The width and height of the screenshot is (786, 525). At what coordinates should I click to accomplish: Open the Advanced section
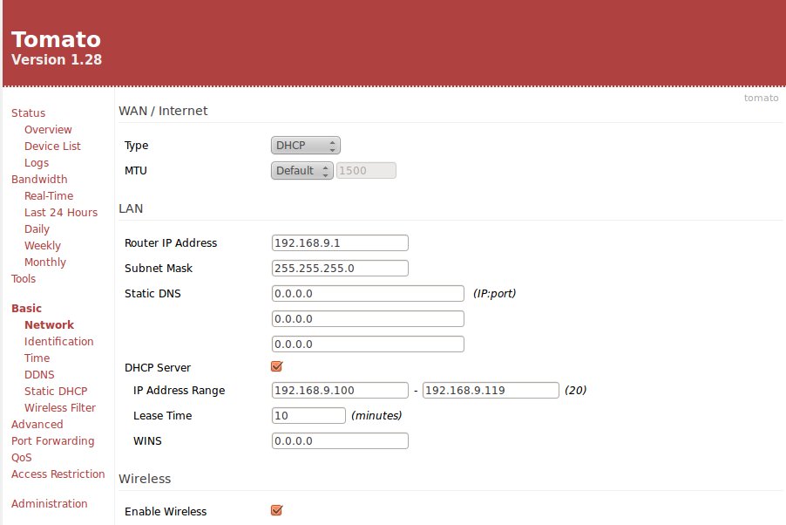[37, 424]
